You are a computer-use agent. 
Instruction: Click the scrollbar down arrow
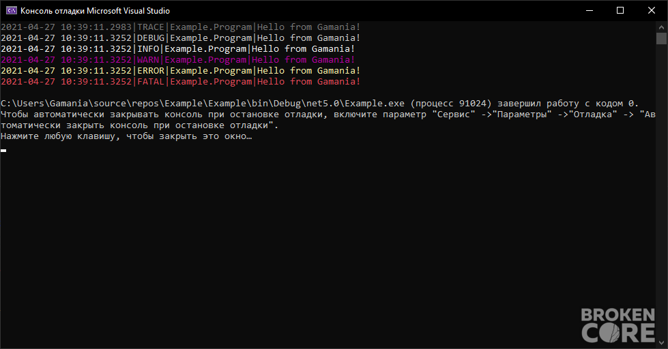pos(661,343)
